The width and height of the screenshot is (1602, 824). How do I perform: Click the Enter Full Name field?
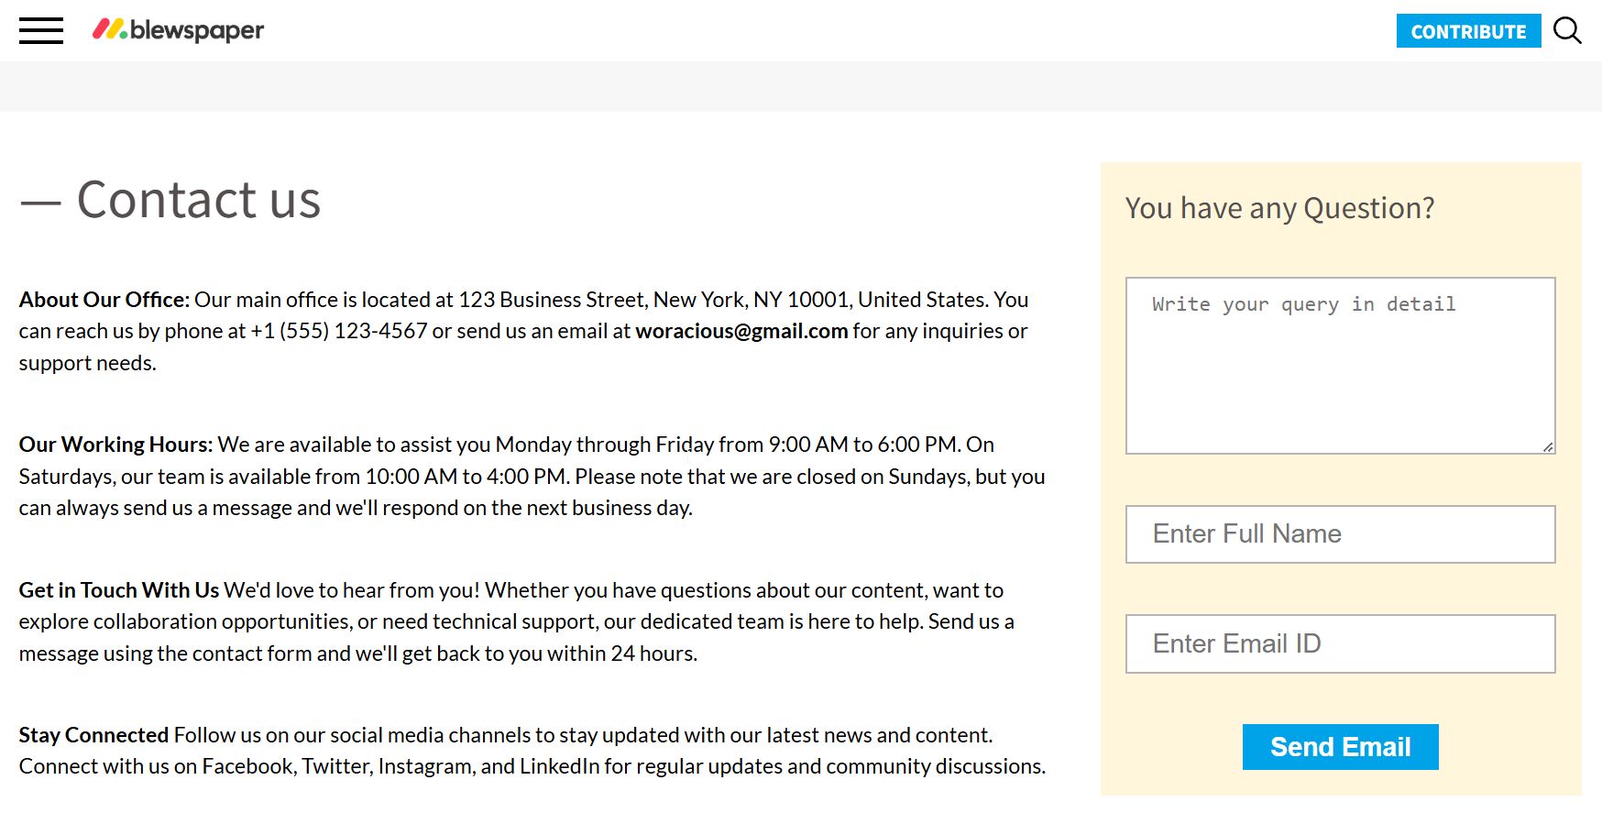click(1340, 534)
